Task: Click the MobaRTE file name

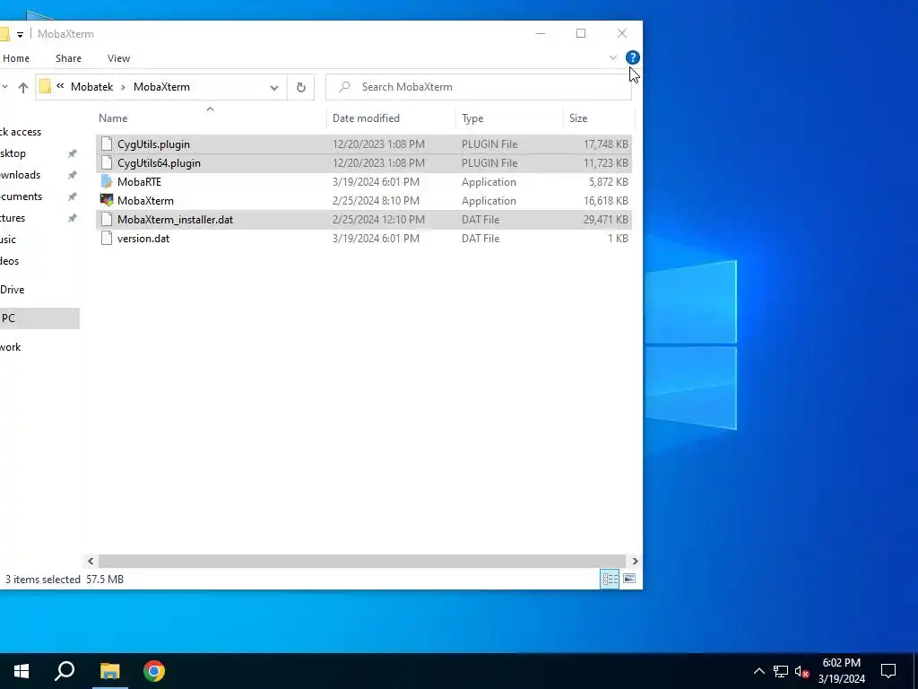Action: [139, 181]
